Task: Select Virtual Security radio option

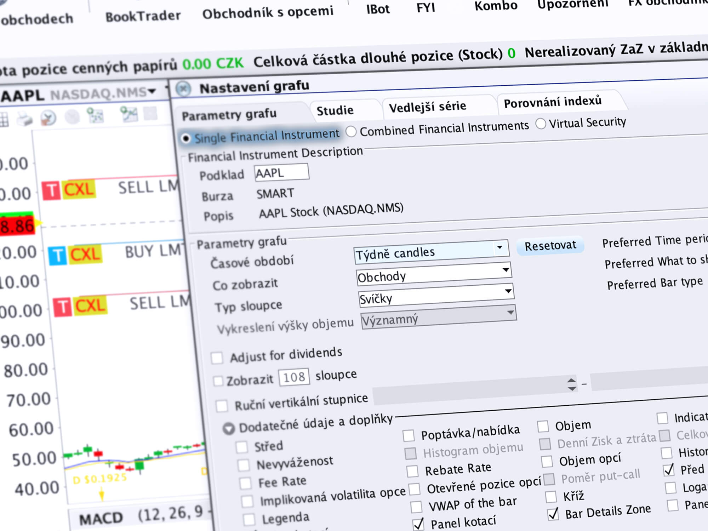Action: [x=541, y=124]
